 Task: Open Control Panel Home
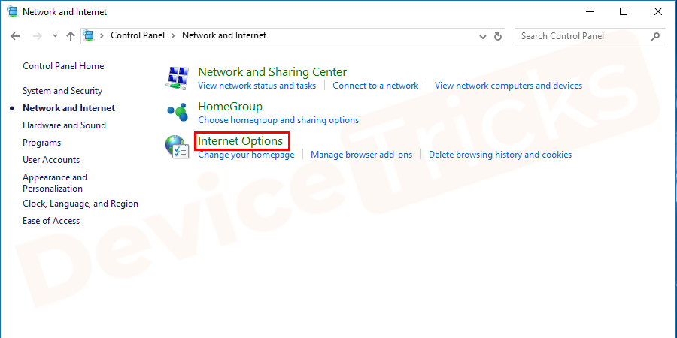tap(63, 66)
